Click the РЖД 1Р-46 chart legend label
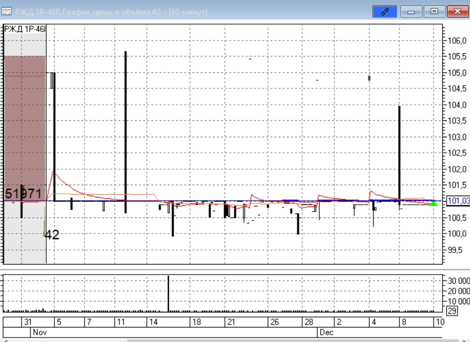The height and width of the screenshot is (342, 470). click(25, 29)
